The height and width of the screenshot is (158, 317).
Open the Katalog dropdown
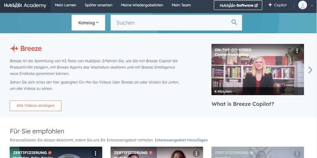point(88,23)
